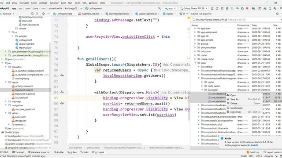Switch to LoginFragment.kt tab
The height and width of the screenshot is (158, 282).
pyautogui.click(x=148, y=14)
